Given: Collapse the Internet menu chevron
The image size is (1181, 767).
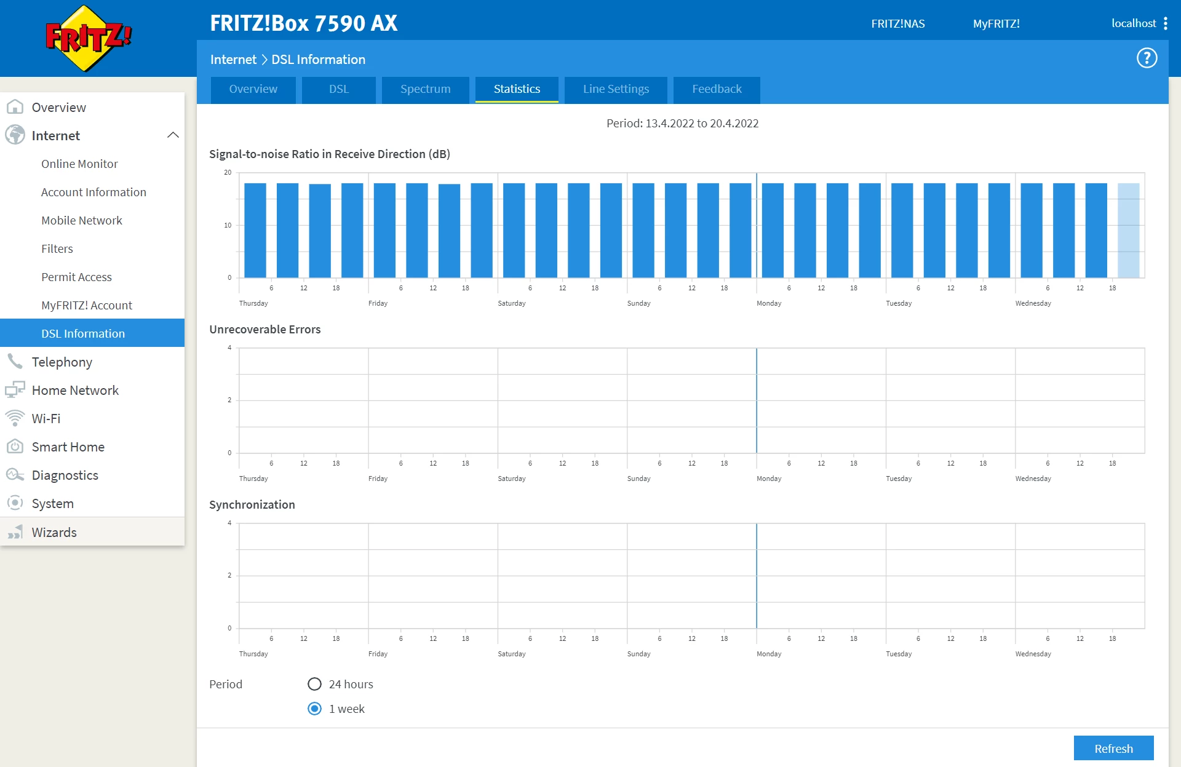Looking at the screenshot, I should pyautogui.click(x=173, y=135).
